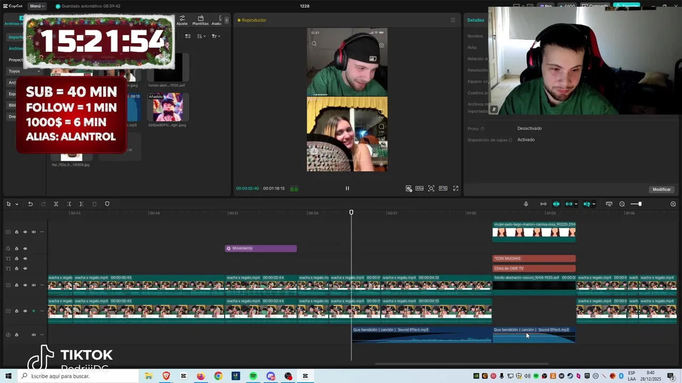Open more options for top overlay track
Screen dimensions: 682x383
click(x=42, y=232)
